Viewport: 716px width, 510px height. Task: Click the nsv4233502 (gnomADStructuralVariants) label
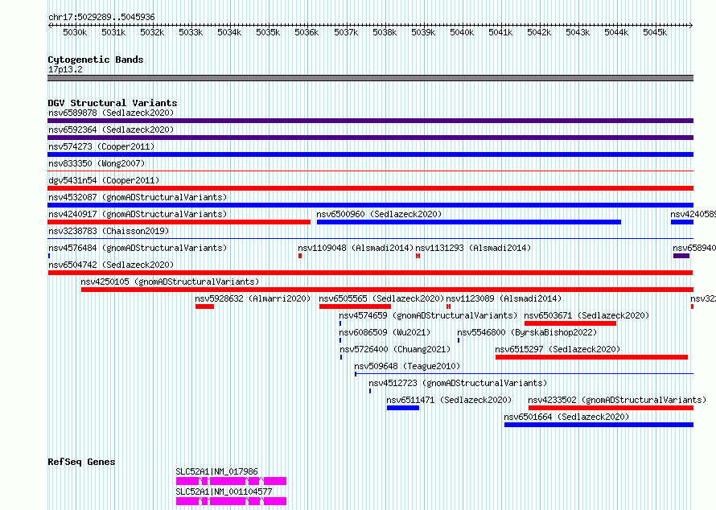click(617, 400)
